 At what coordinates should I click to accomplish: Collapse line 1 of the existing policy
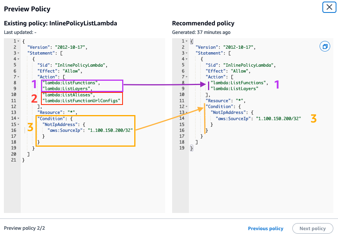(18, 41)
